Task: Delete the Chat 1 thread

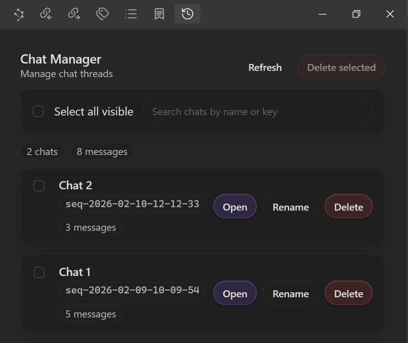Action: tap(348, 294)
